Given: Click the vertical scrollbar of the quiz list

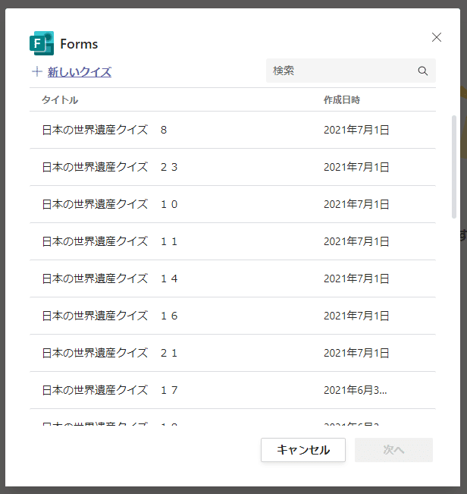Looking at the screenshot, I should pos(454,167).
